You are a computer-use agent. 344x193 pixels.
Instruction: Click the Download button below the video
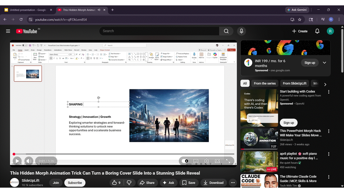click(x=214, y=183)
